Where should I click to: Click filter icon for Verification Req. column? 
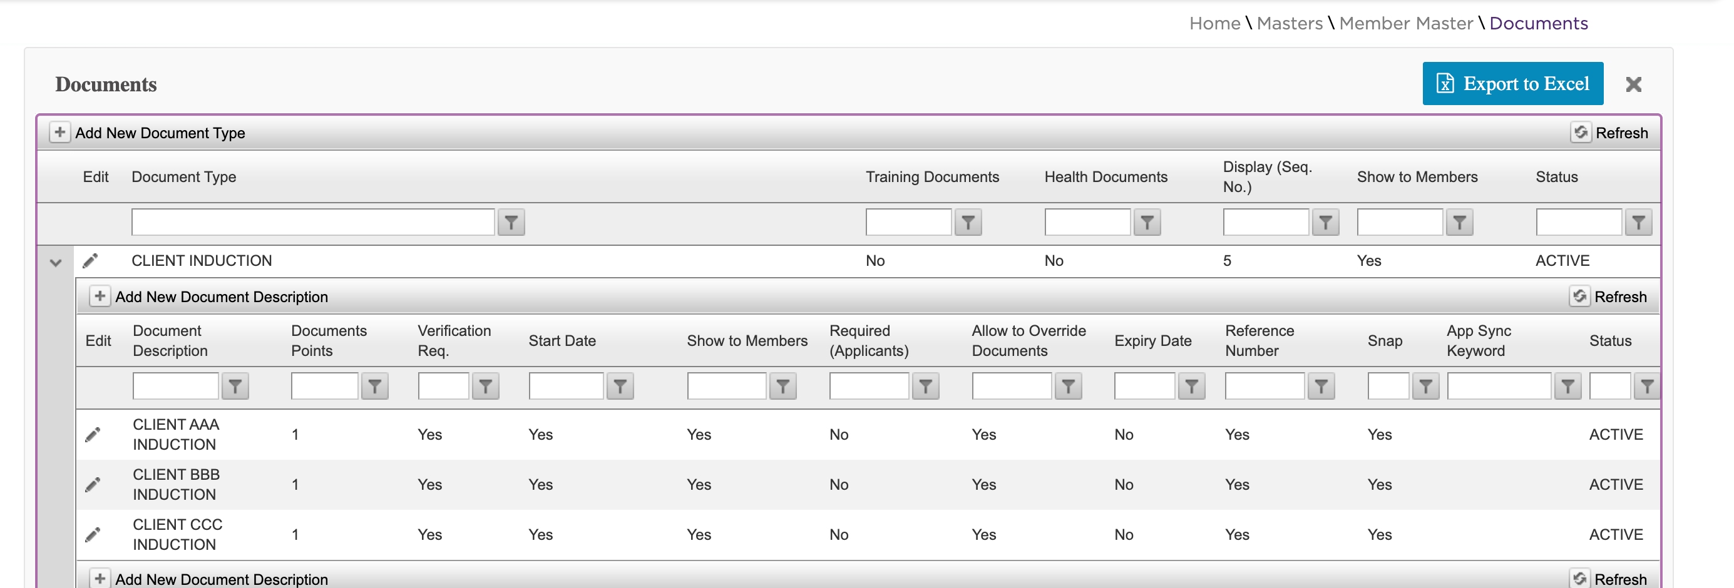click(x=485, y=386)
